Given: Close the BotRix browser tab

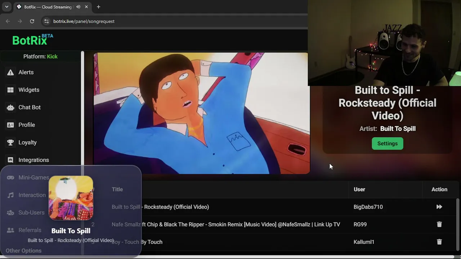Looking at the screenshot, I should (86, 7).
